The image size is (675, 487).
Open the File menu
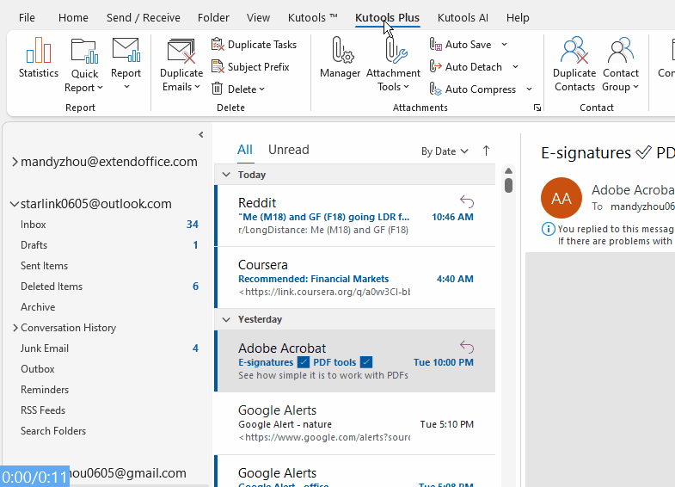tap(27, 18)
